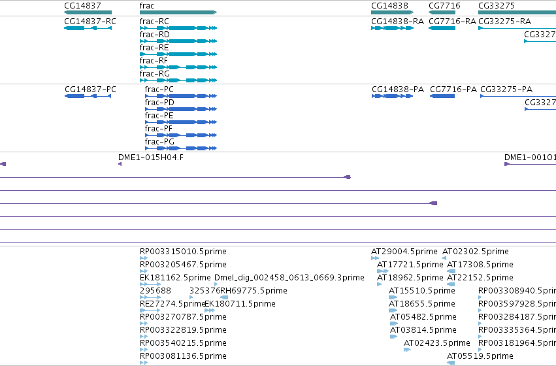Select the AT29004.5prime EST label
Image resolution: width=556 pixels, height=366 pixels.
pyautogui.click(x=404, y=252)
